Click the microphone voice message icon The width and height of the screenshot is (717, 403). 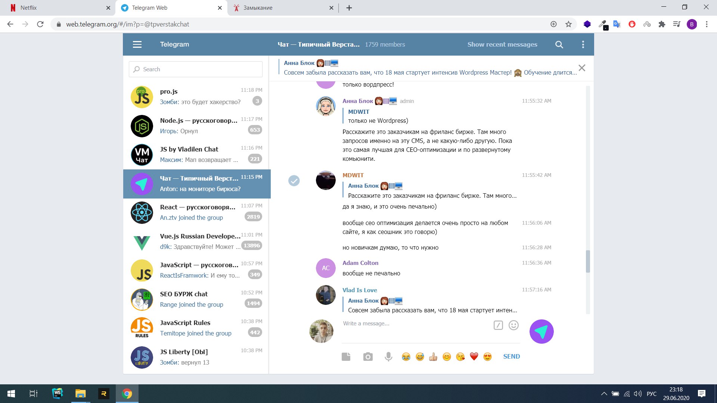[388, 357]
